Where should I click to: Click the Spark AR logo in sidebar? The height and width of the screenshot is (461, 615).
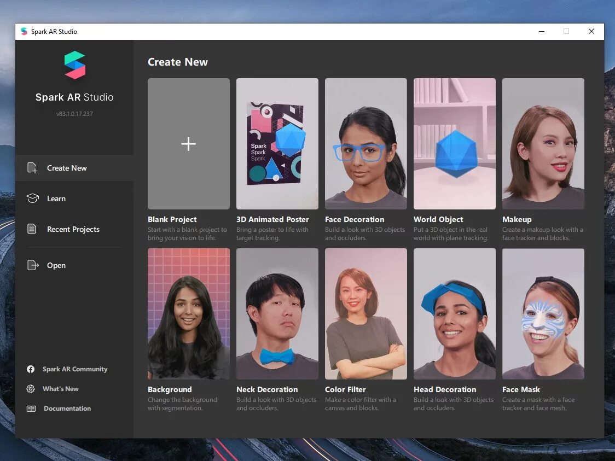[74, 65]
